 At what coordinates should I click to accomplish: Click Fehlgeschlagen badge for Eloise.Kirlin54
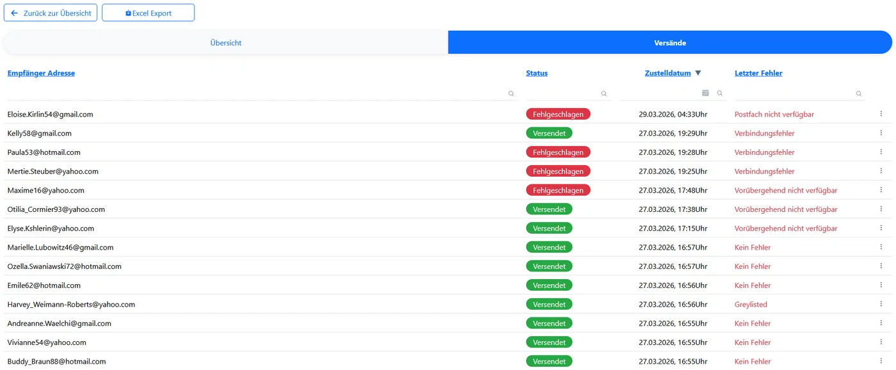pos(558,114)
